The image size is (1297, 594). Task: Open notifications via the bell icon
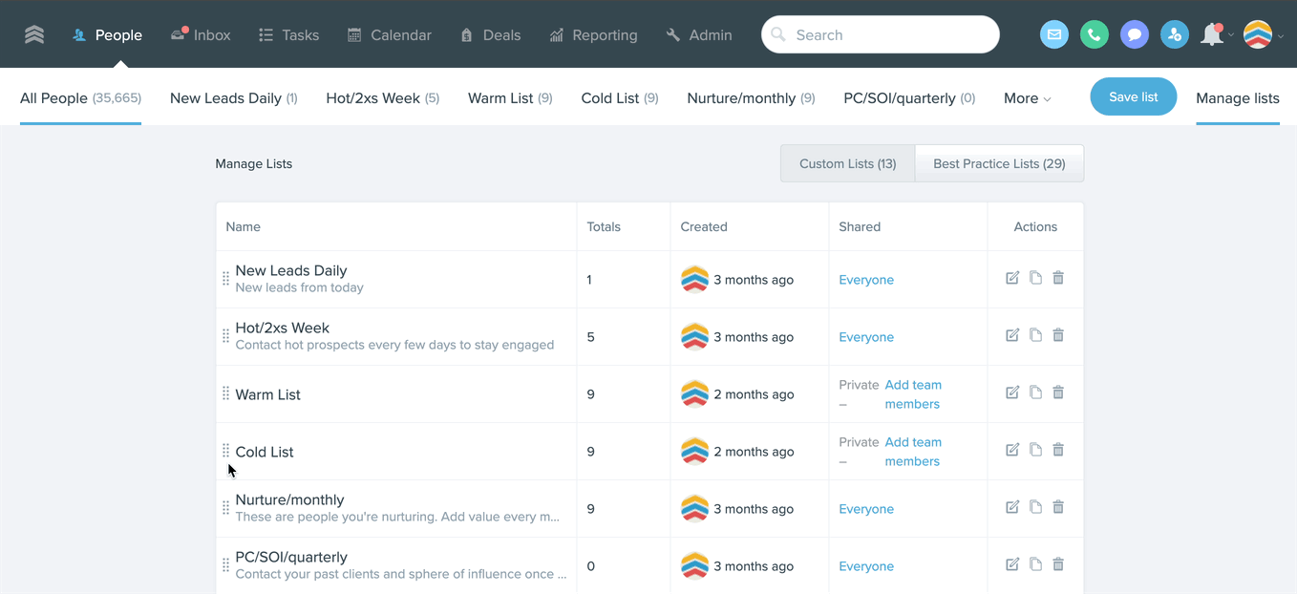click(x=1209, y=33)
